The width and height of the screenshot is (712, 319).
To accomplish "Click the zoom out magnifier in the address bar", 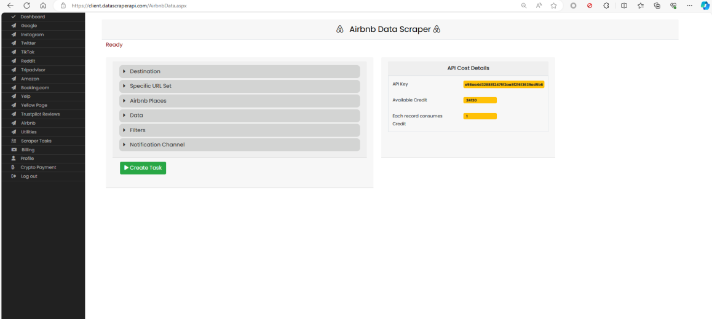I will [x=524, y=6].
